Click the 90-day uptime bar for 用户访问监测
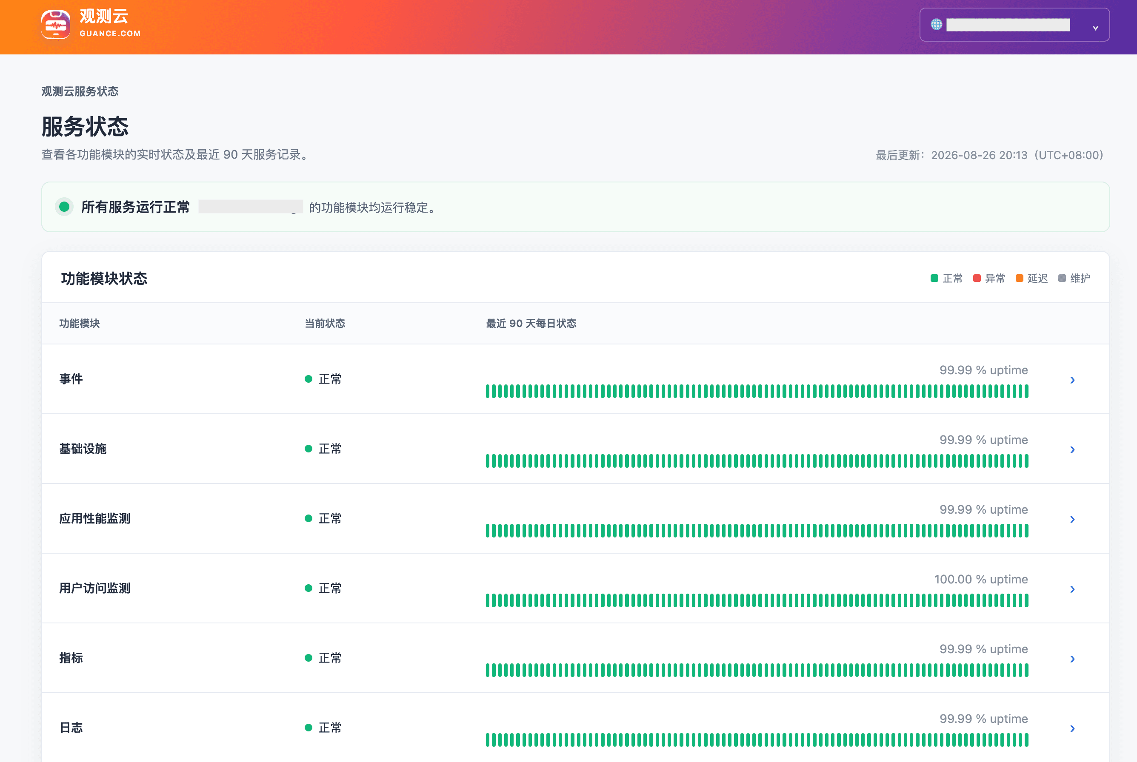 point(757,600)
